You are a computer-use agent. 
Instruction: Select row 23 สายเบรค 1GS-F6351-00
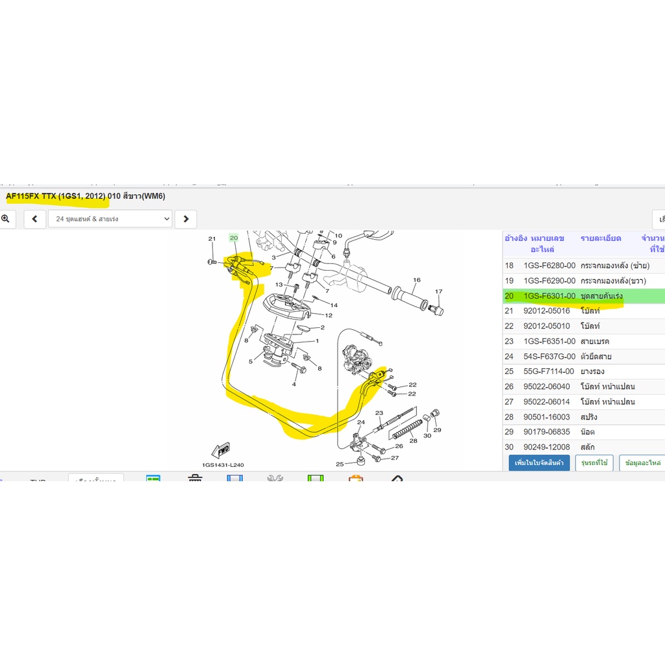coord(584,342)
